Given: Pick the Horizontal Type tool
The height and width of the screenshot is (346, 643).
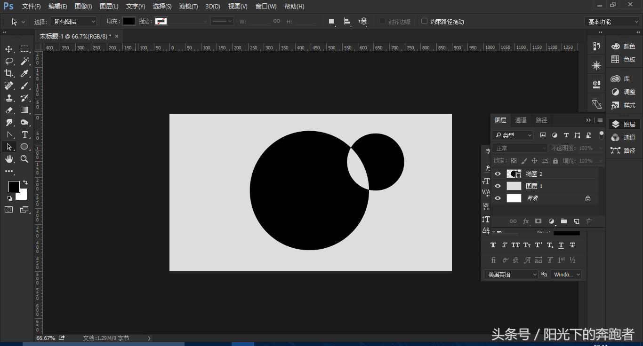Looking at the screenshot, I should tap(25, 134).
